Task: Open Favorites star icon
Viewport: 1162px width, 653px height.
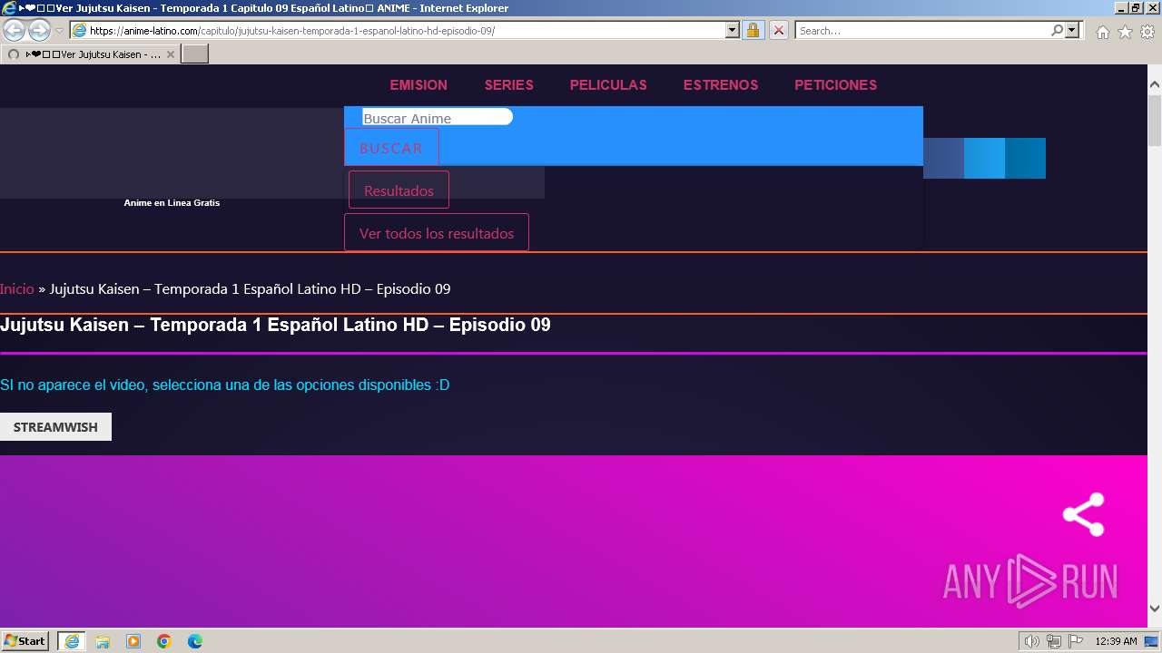Action: point(1125,32)
